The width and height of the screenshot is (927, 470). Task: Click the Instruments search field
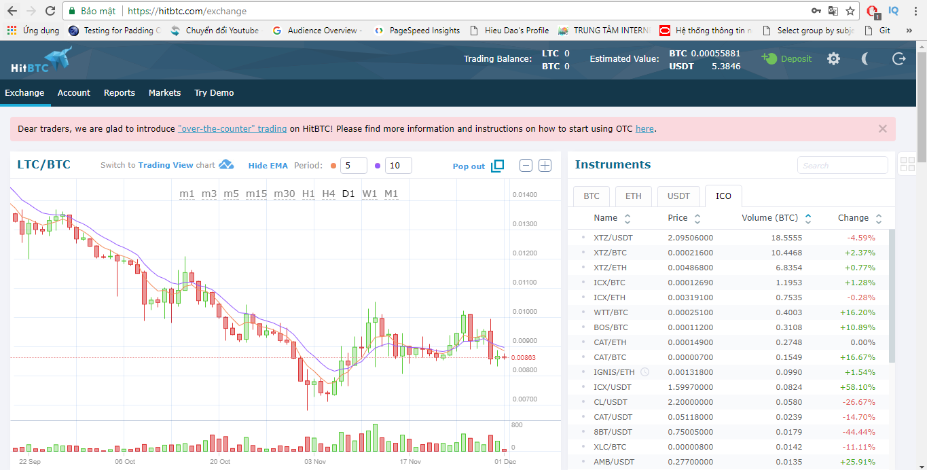[842, 165]
